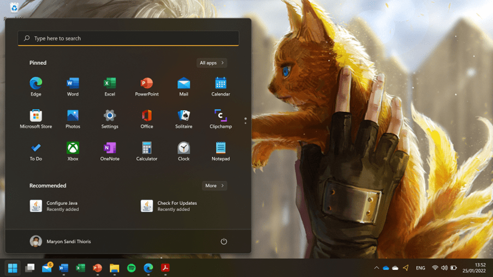Viewport: 493px width, 277px height.
Task: Show More recommended items
Action: coord(215,185)
